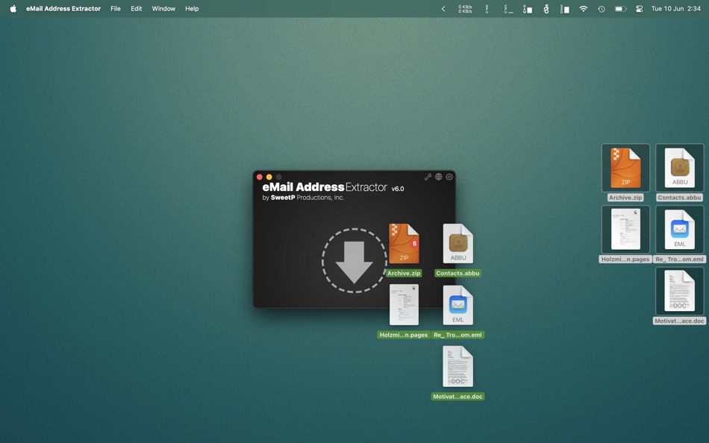Open the gear settings icon in the Extractor window
The height and width of the screenshot is (443, 709).
[x=449, y=177]
